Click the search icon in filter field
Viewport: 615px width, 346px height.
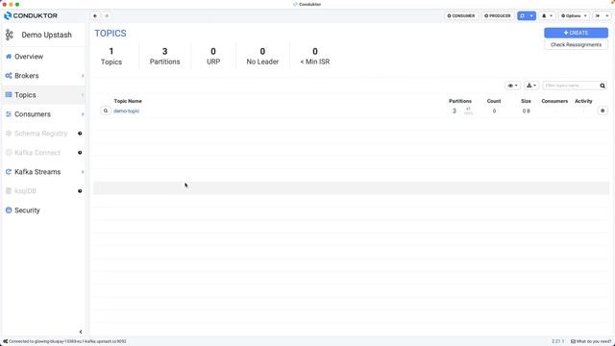click(603, 86)
